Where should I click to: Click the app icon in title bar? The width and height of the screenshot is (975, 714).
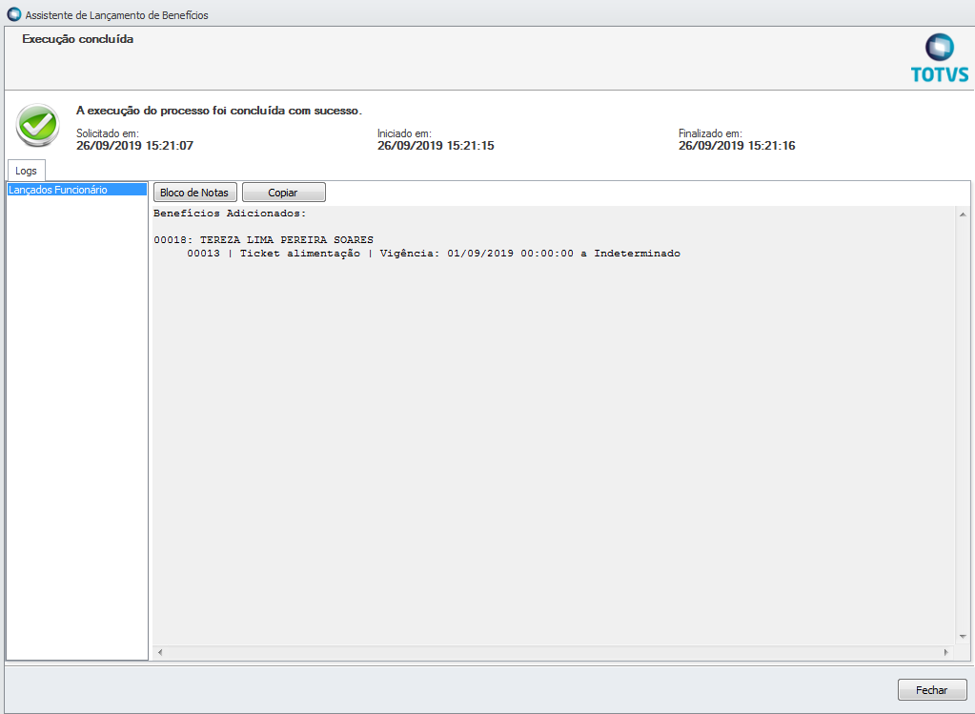pos(13,13)
